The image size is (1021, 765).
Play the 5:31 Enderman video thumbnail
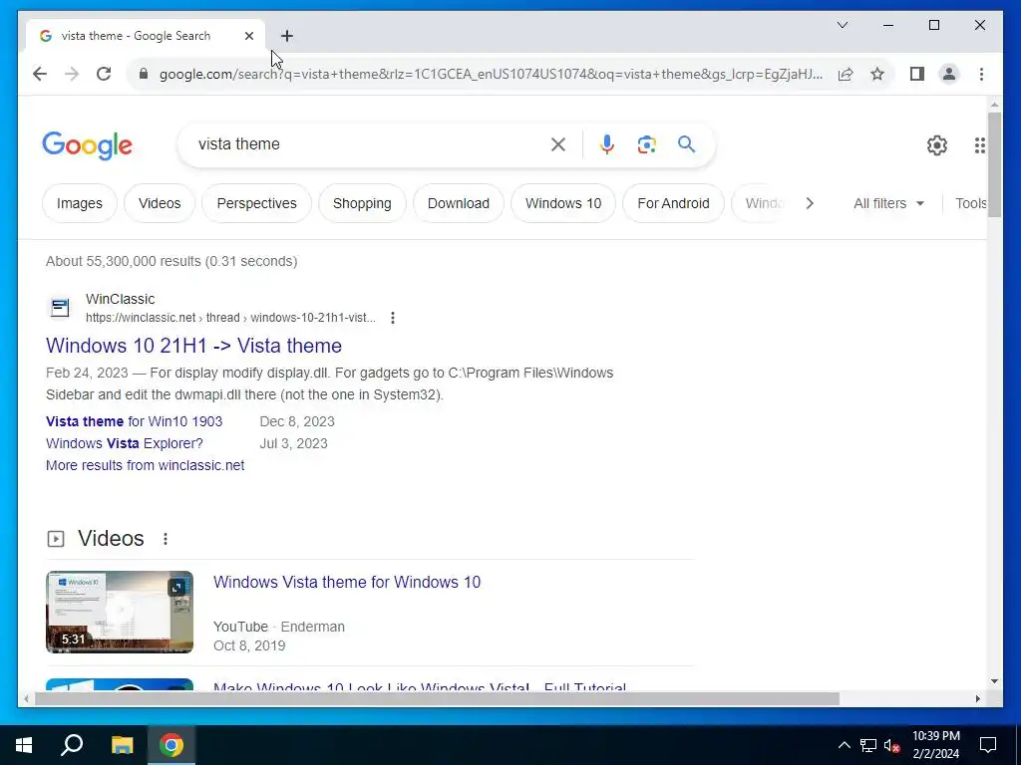point(120,613)
